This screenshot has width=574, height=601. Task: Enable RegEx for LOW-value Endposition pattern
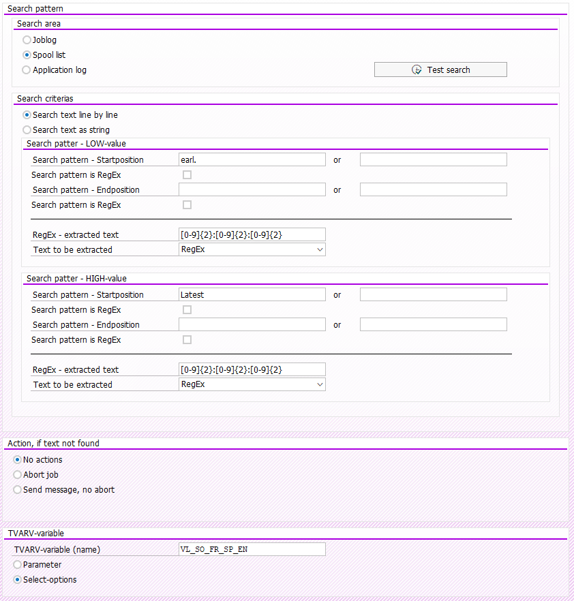click(x=187, y=204)
